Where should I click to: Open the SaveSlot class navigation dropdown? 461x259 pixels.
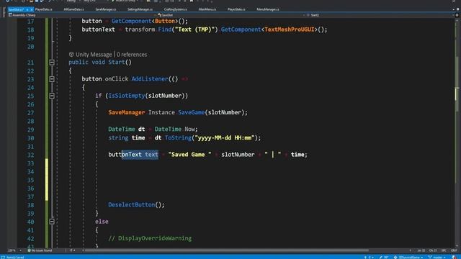[x=230, y=15]
